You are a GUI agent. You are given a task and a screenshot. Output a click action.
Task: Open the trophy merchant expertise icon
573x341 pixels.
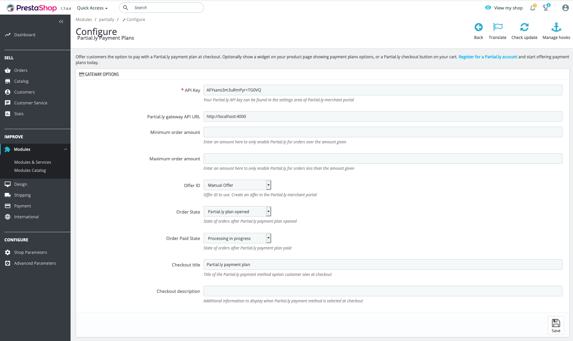(546, 7)
